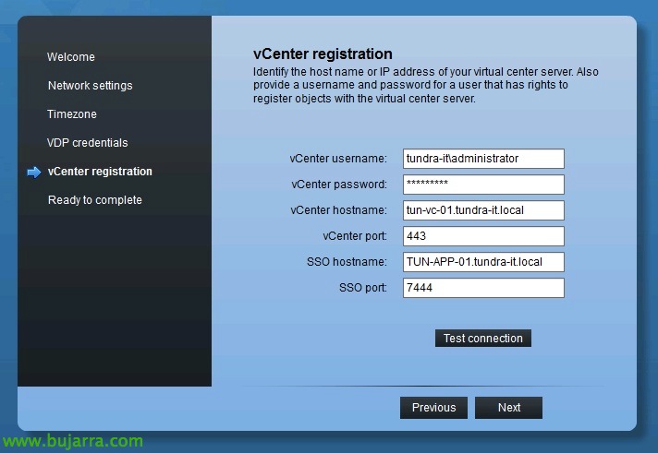Click the Test connection button
The height and width of the screenshot is (453, 658).
483,339
